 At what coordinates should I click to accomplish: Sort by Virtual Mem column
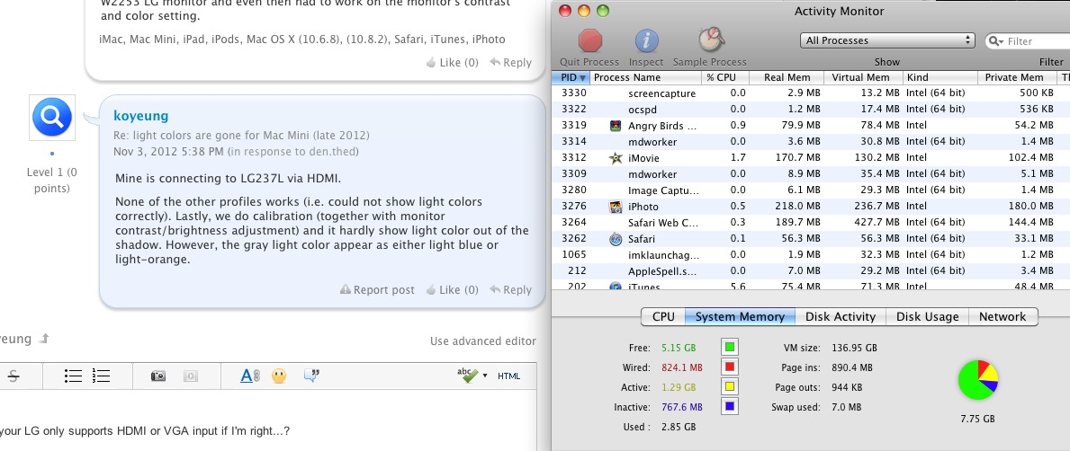pos(864,77)
